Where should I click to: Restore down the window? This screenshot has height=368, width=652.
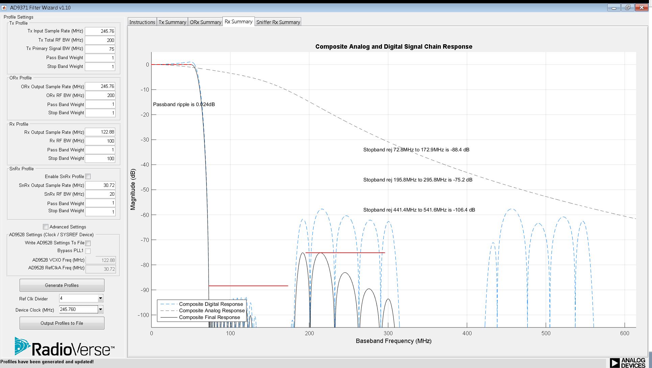pos(628,7)
